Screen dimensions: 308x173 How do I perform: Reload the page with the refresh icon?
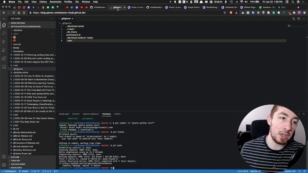13,13
